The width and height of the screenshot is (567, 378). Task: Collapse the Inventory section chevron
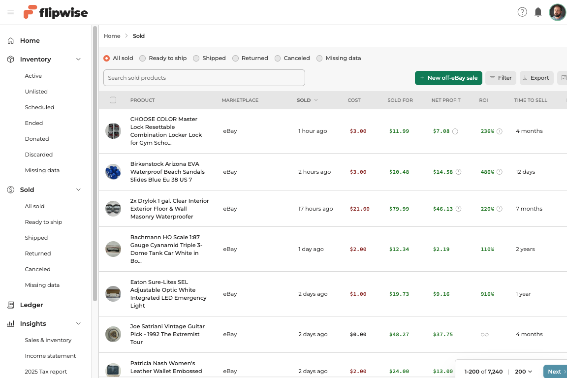(78, 59)
